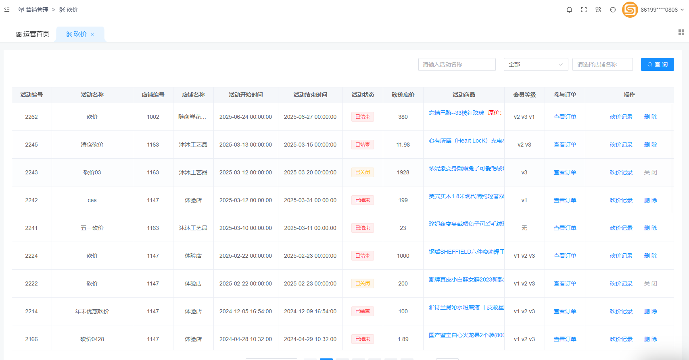The width and height of the screenshot is (689, 360).
Task: Open the notification bell
Action: pos(569,10)
